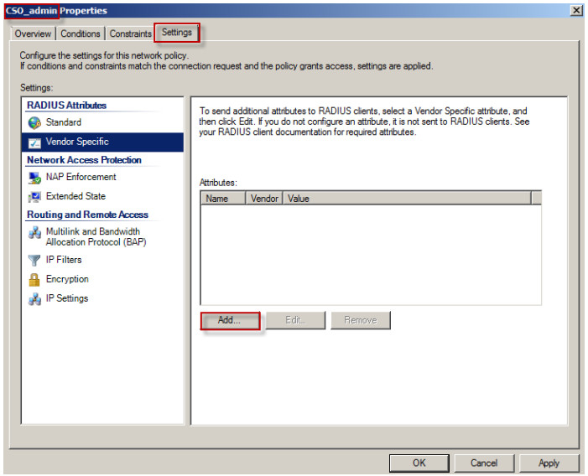Viewport: 588px width, 476px height.
Task: Click the Network Access Protection heading
Action: 84,160
